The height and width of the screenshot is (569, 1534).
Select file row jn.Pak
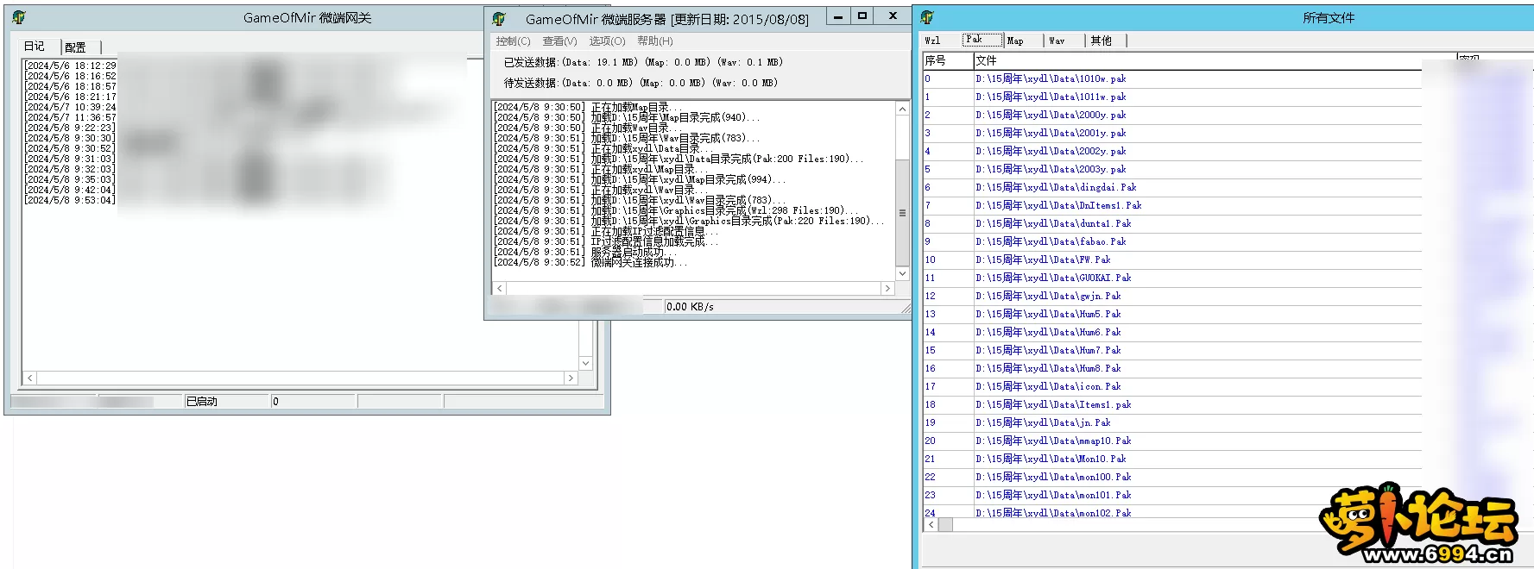(1172, 422)
